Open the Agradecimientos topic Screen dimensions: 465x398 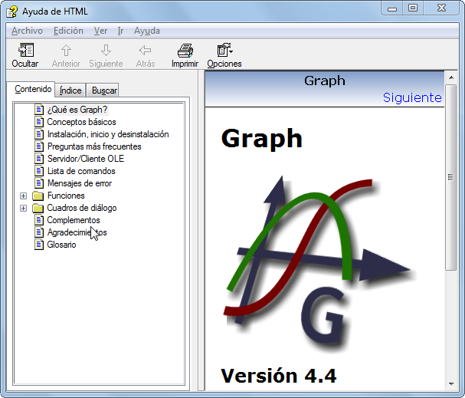[x=77, y=232]
